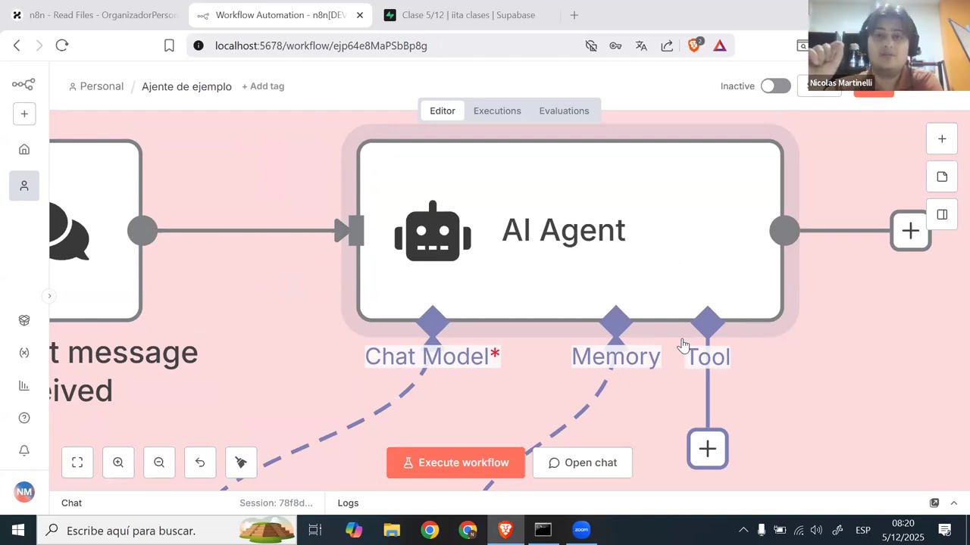Click fit-to-view canvas icon
The height and width of the screenshot is (545, 970).
pos(77,462)
